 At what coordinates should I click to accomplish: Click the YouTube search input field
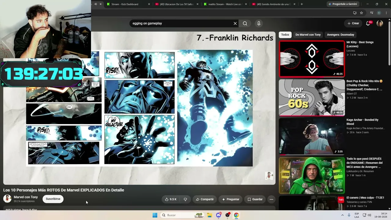coord(182,24)
